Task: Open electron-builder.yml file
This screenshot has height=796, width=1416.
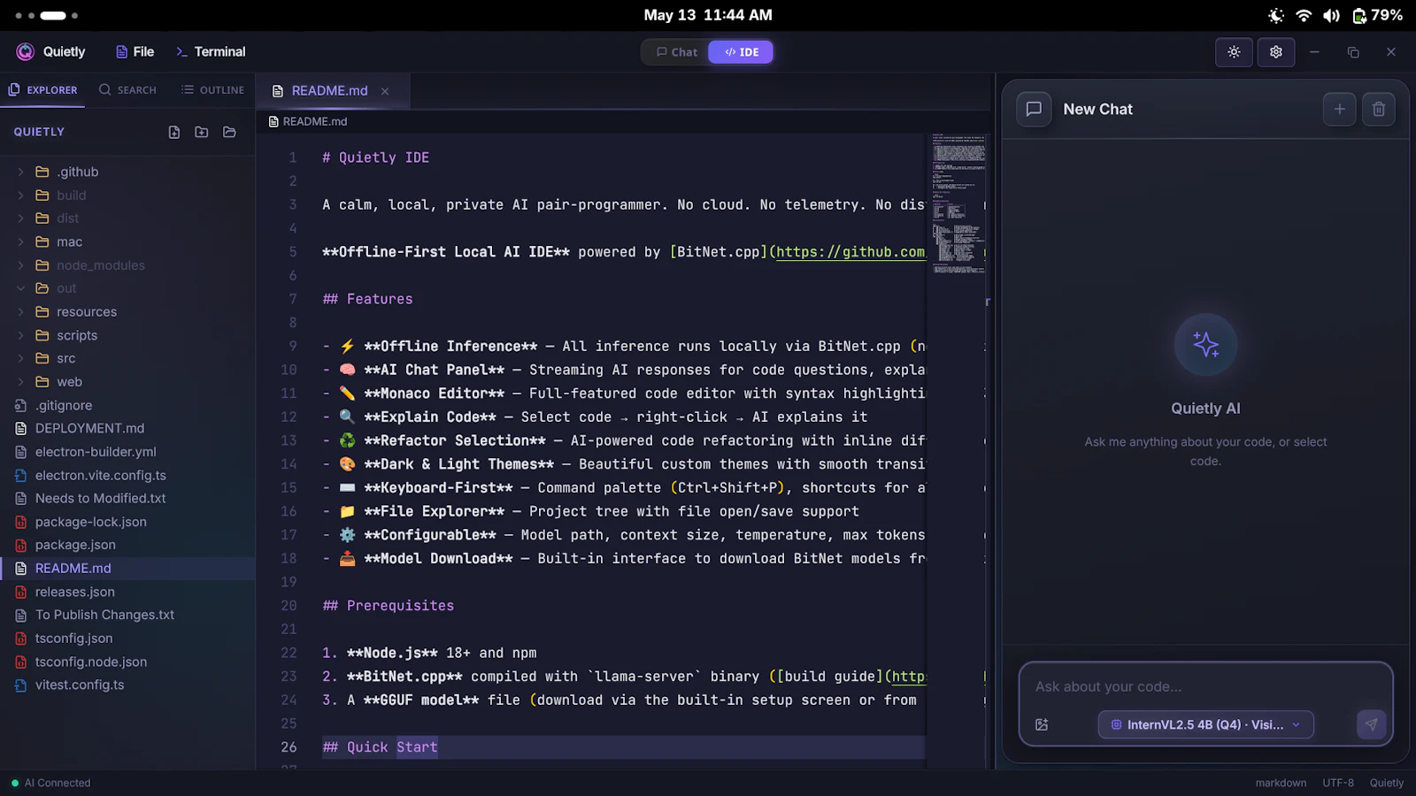Action: (x=127, y=452)
